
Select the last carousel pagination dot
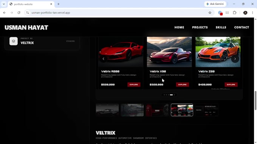tap(174, 95)
